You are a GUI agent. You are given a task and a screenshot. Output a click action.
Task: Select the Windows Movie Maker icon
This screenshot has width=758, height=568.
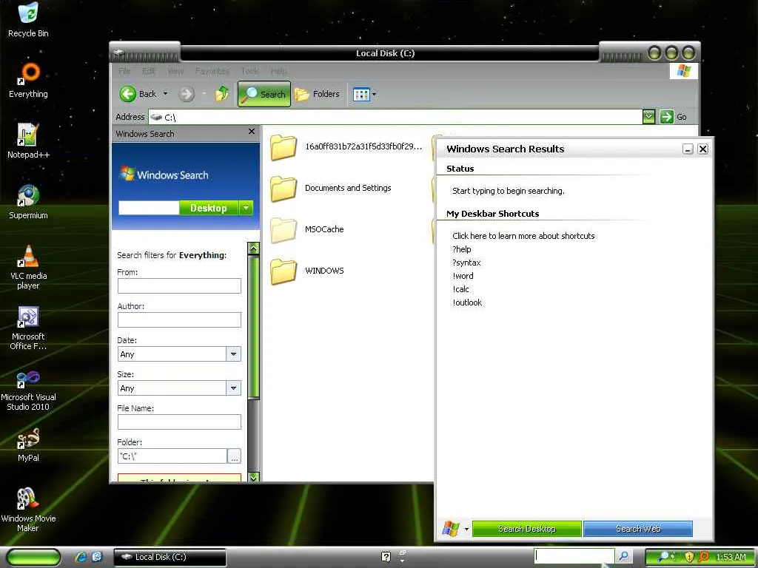28,510
